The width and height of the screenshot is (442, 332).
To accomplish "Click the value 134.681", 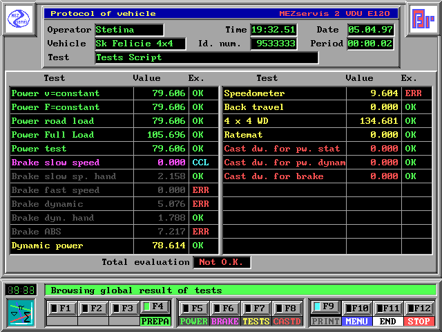I will pos(379,121).
